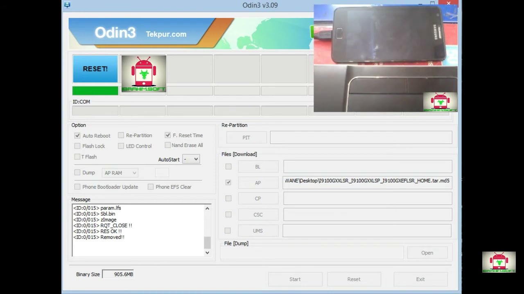The height and width of the screenshot is (294, 524).
Task: Click the Odin3 app icon in the title bar
Action: (x=67, y=5)
